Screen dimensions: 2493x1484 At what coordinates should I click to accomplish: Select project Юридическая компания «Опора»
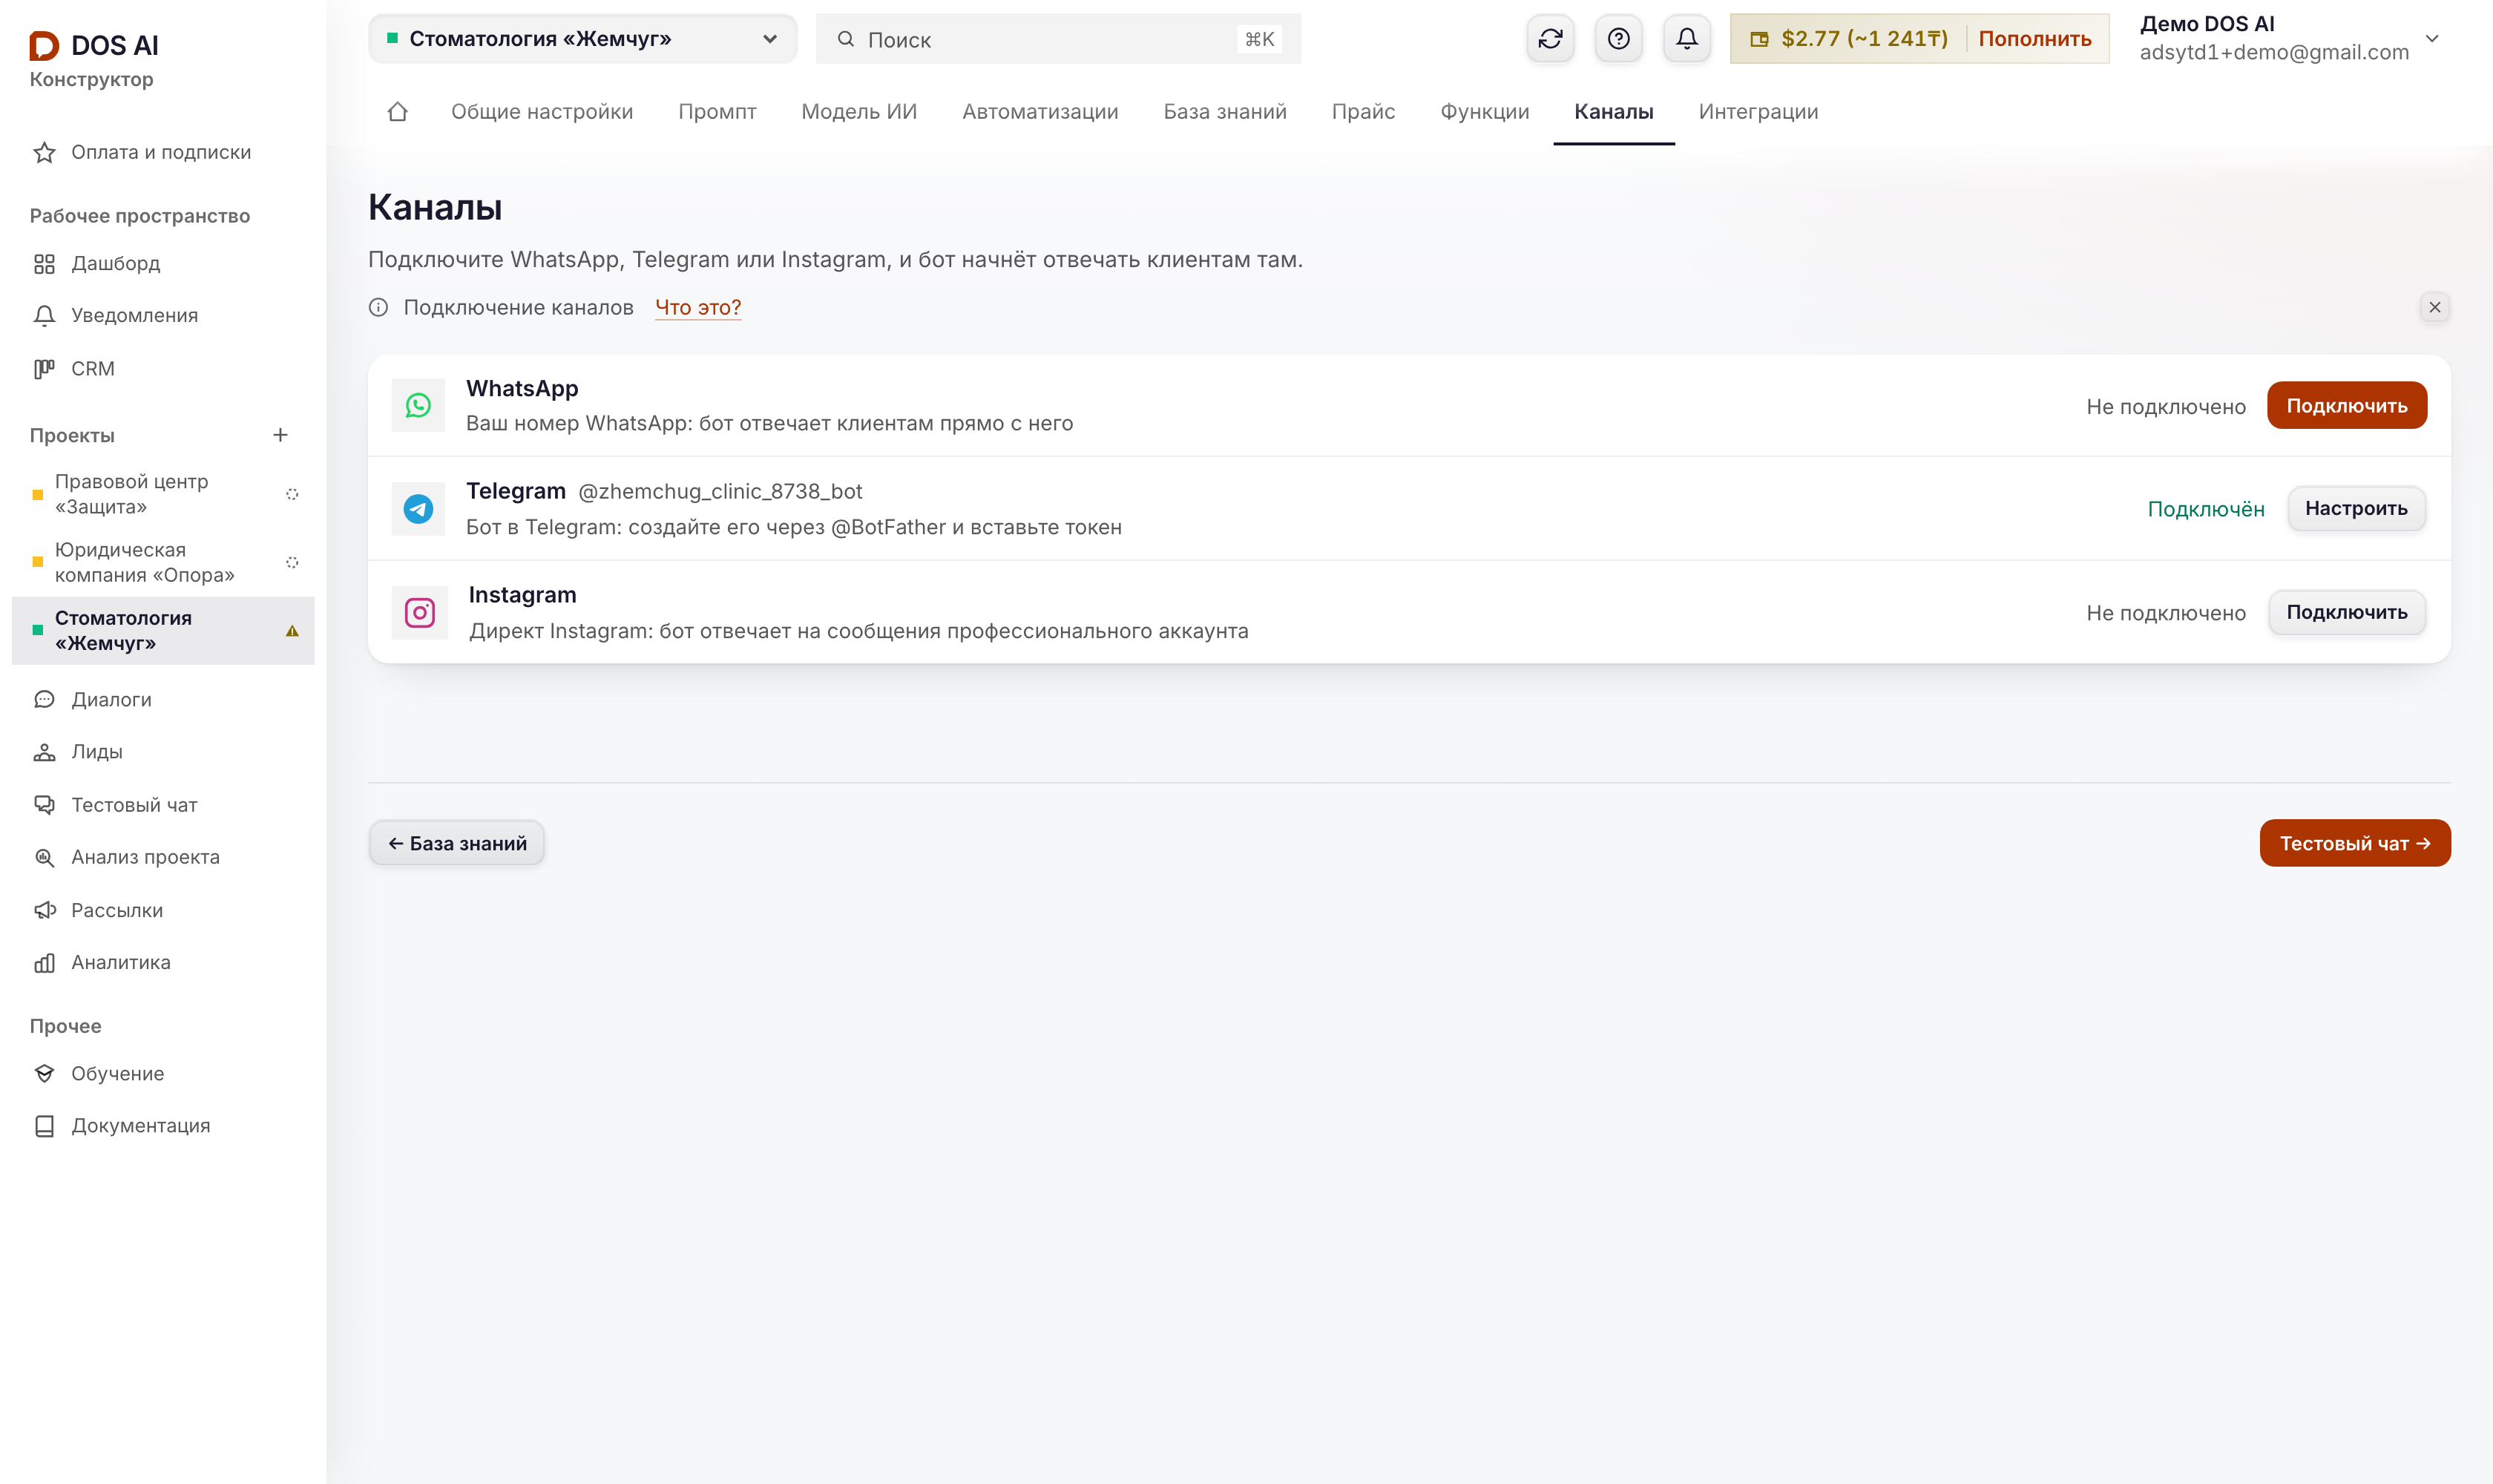click(163, 562)
